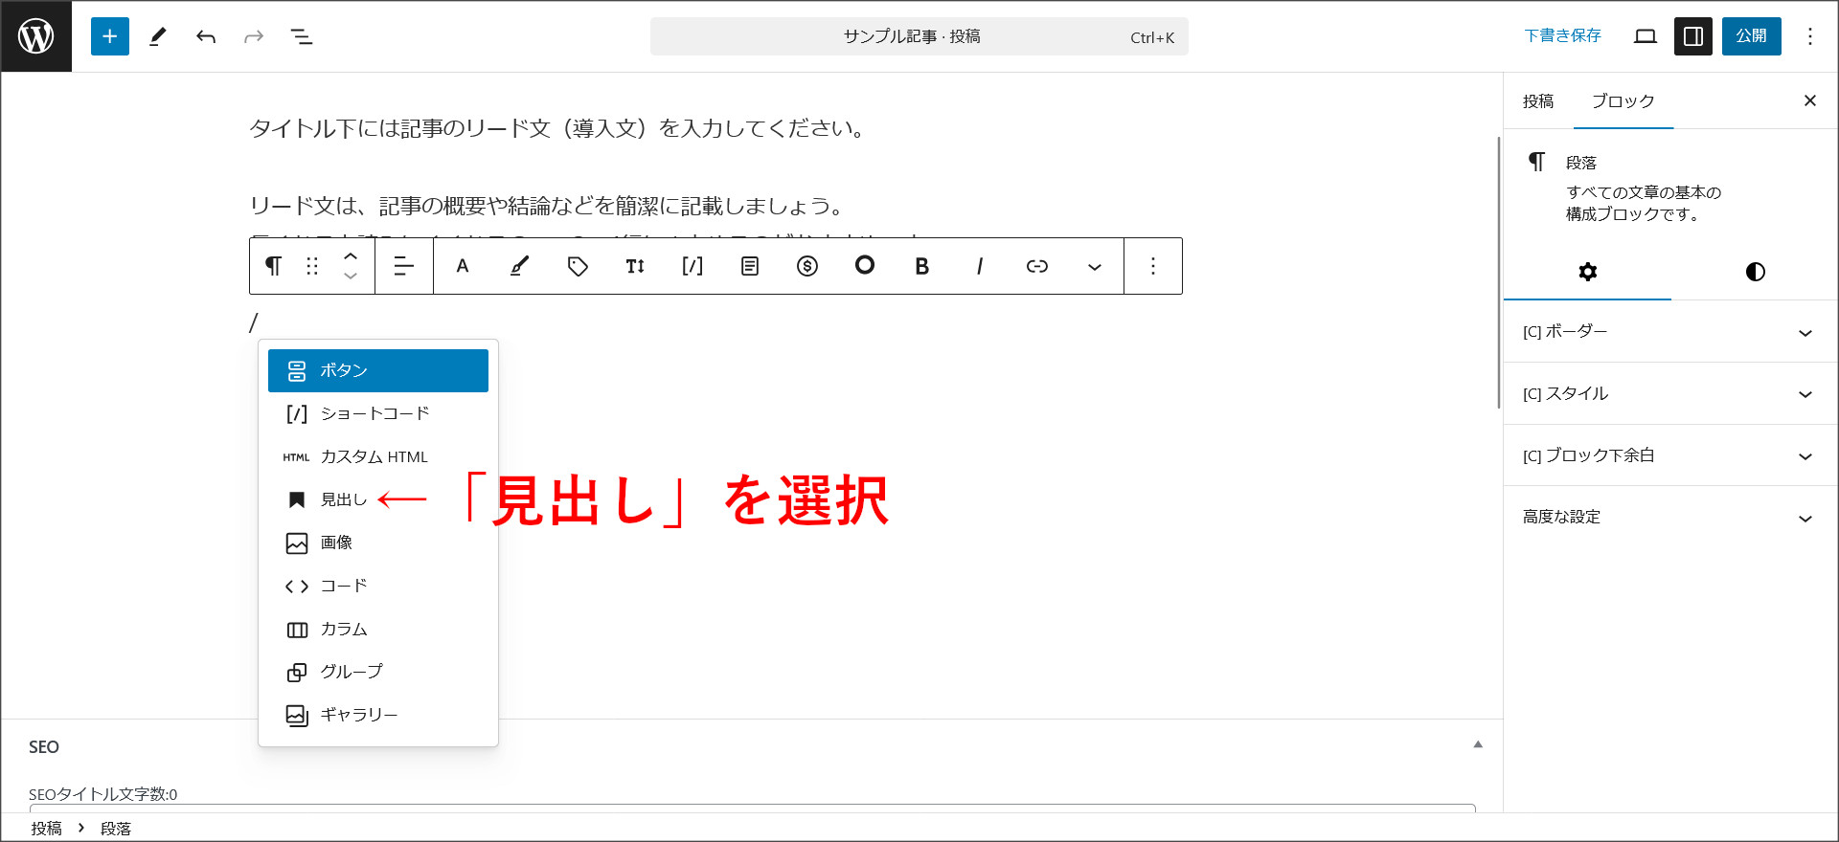
Task: Click the 公開 publish button
Action: (1751, 36)
